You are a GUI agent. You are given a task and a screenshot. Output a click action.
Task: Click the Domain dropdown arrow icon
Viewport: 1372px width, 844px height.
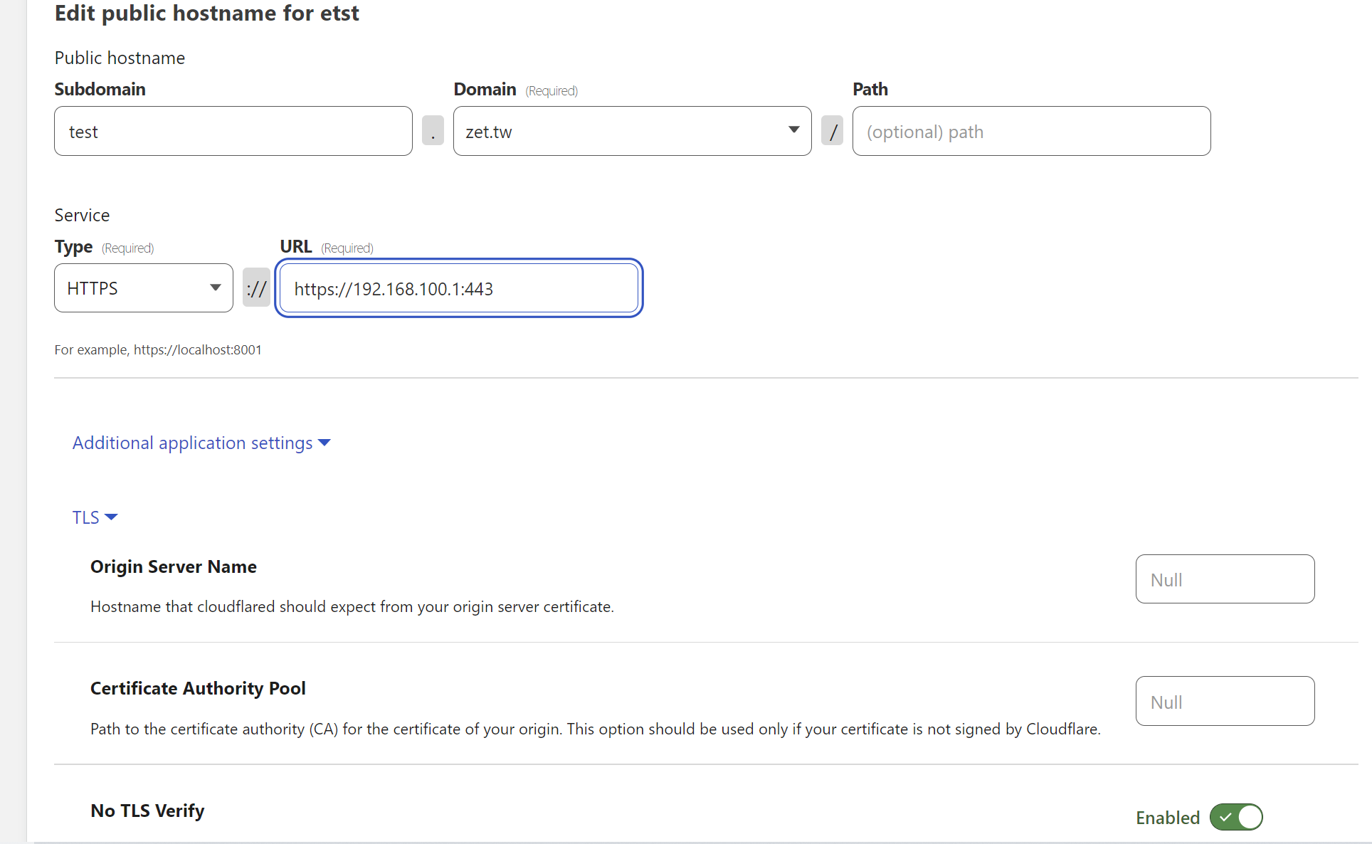(x=793, y=130)
